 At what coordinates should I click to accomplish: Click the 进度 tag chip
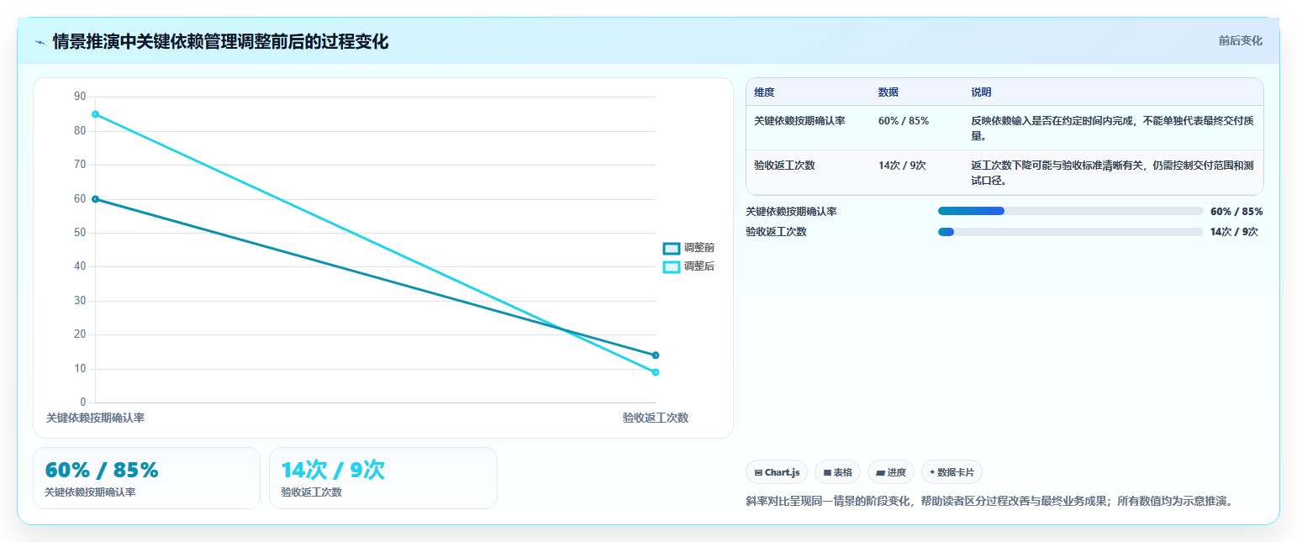(891, 472)
